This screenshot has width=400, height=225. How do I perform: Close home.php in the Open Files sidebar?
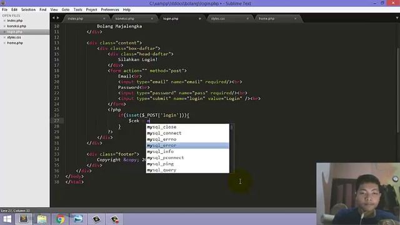point(4,43)
